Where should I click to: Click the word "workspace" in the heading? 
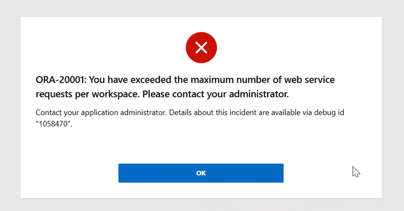115,93
